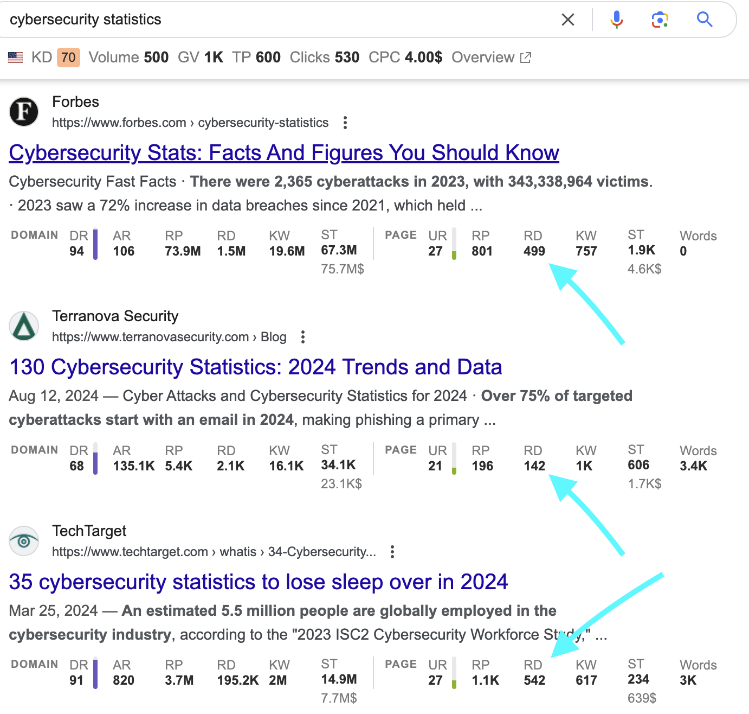Click the 'TP 600' metric
The image size is (749, 714).
click(256, 57)
